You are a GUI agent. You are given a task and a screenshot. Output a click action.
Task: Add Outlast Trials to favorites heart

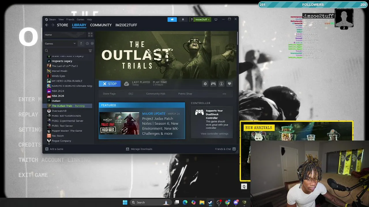tap(229, 84)
